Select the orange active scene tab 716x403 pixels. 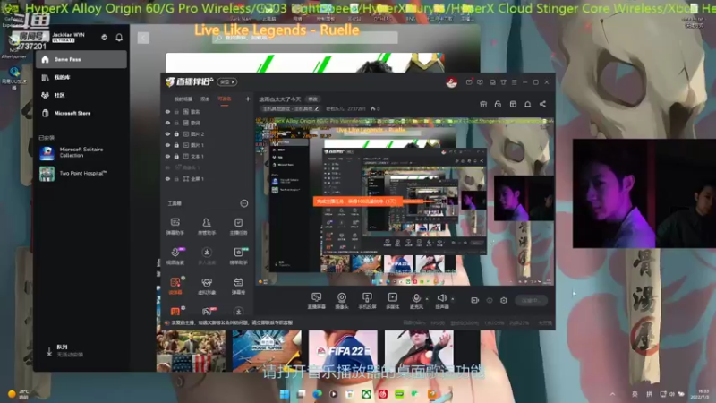[x=225, y=99]
